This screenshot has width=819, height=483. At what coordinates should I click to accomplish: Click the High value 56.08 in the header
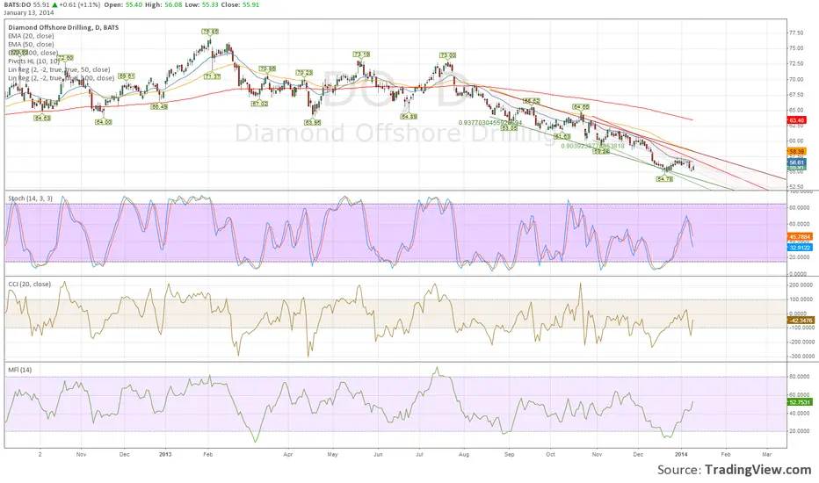[173, 4]
